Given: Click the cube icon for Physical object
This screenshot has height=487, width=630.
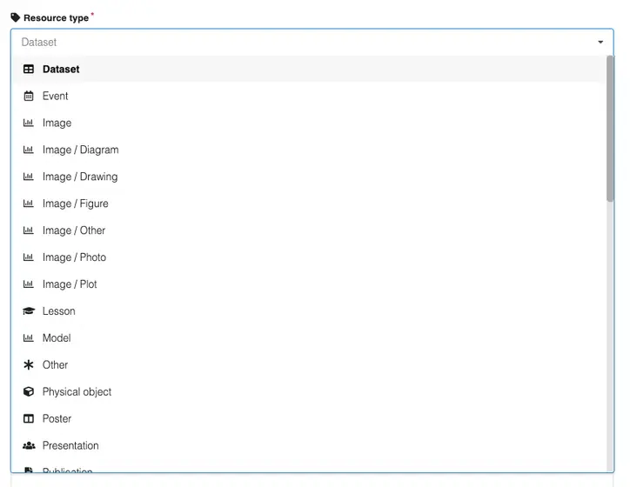Looking at the screenshot, I should coord(29,392).
